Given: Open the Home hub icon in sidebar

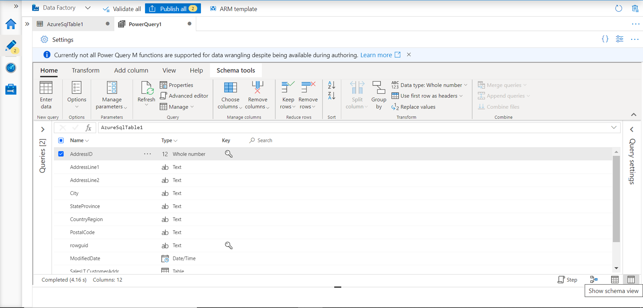Looking at the screenshot, I should click(11, 24).
